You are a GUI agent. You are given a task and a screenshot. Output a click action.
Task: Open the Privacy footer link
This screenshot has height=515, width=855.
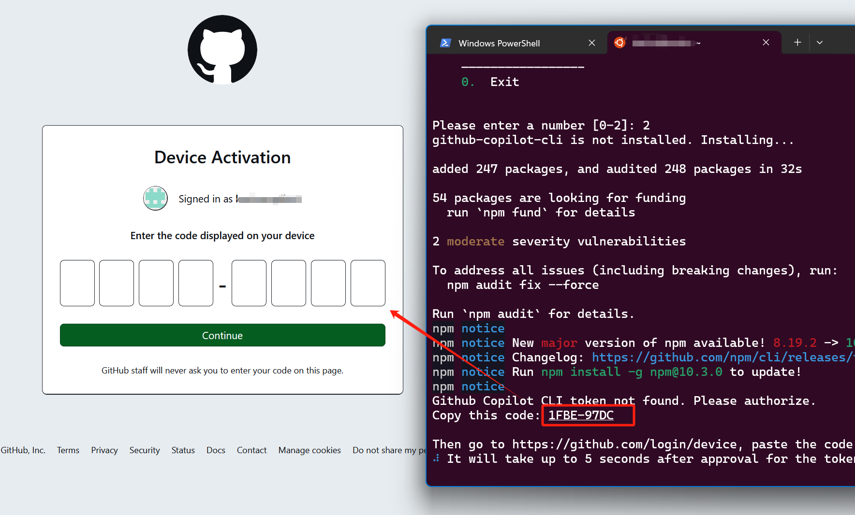click(104, 450)
